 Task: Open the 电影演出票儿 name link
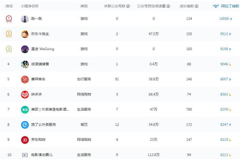pos(42,155)
